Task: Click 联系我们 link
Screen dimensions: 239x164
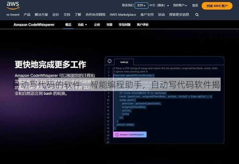Action: pos(128,5)
